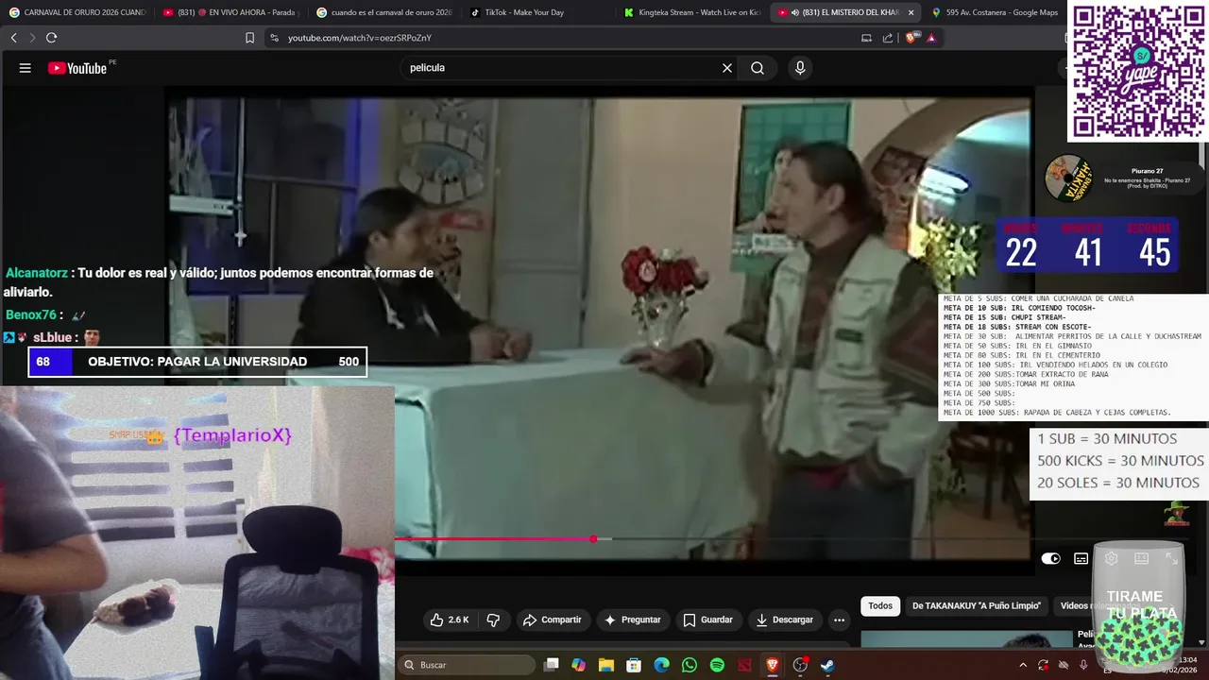Viewport: 1209px width, 680px height.
Task: Open Task View from the taskbar
Action: tap(552, 665)
